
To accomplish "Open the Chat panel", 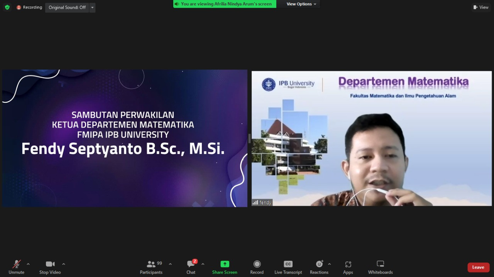I will pos(191,267).
